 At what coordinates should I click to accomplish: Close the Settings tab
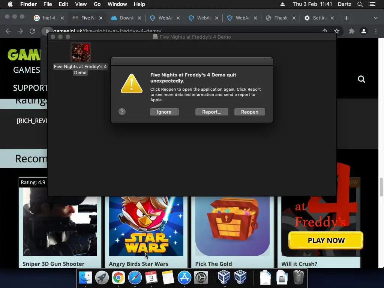[x=332, y=18]
